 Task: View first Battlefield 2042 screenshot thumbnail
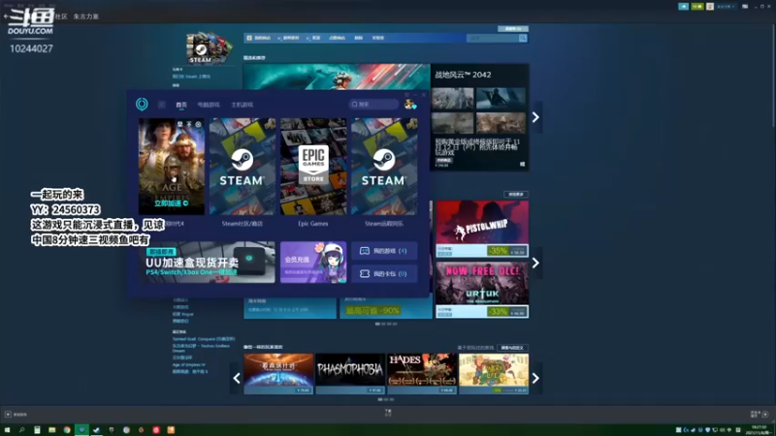pyautogui.click(x=452, y=99)
